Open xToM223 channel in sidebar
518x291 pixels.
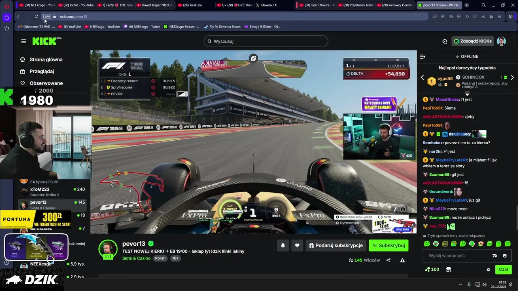click(53, 192)
